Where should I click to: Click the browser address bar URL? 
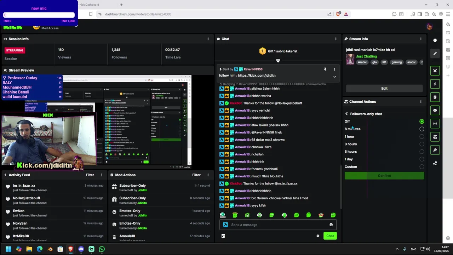[x=138, y=14]
